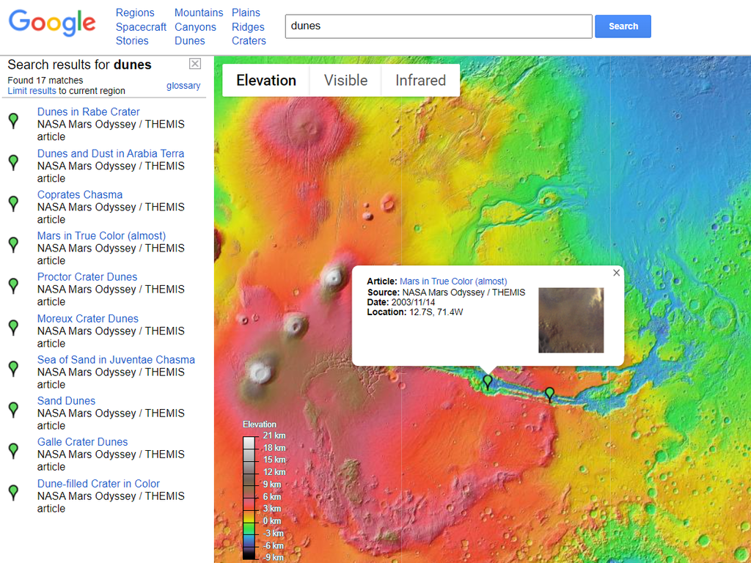Open Dune-filled Crater in Color result

[x=99, y=484]
